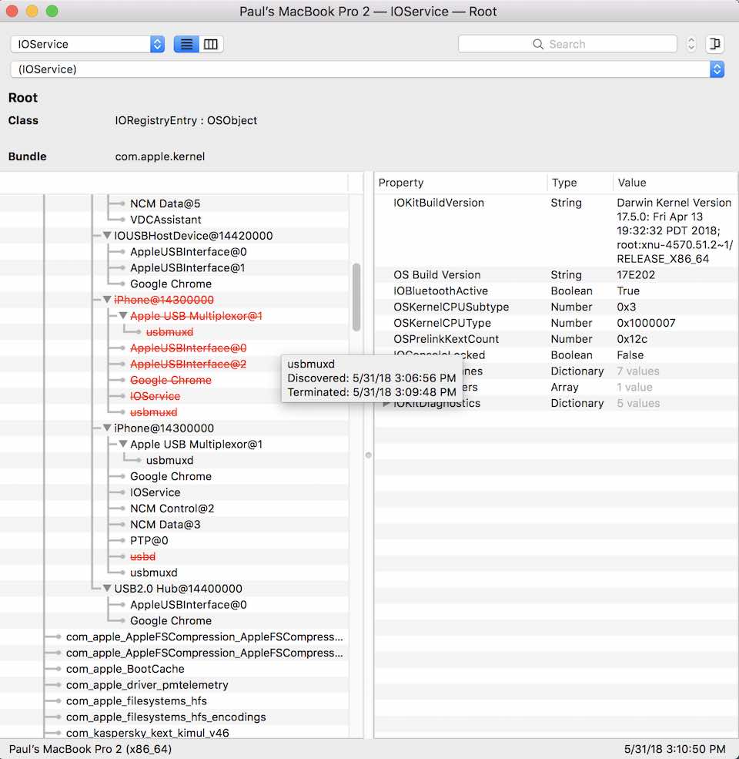Select the IOBluetoothActive property row
739x759 pixels.
click(x=557, y=291)
